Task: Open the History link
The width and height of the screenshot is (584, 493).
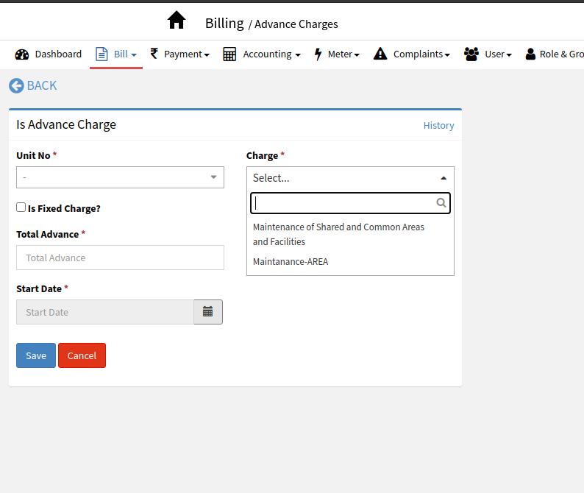Action: pos(438,126)
